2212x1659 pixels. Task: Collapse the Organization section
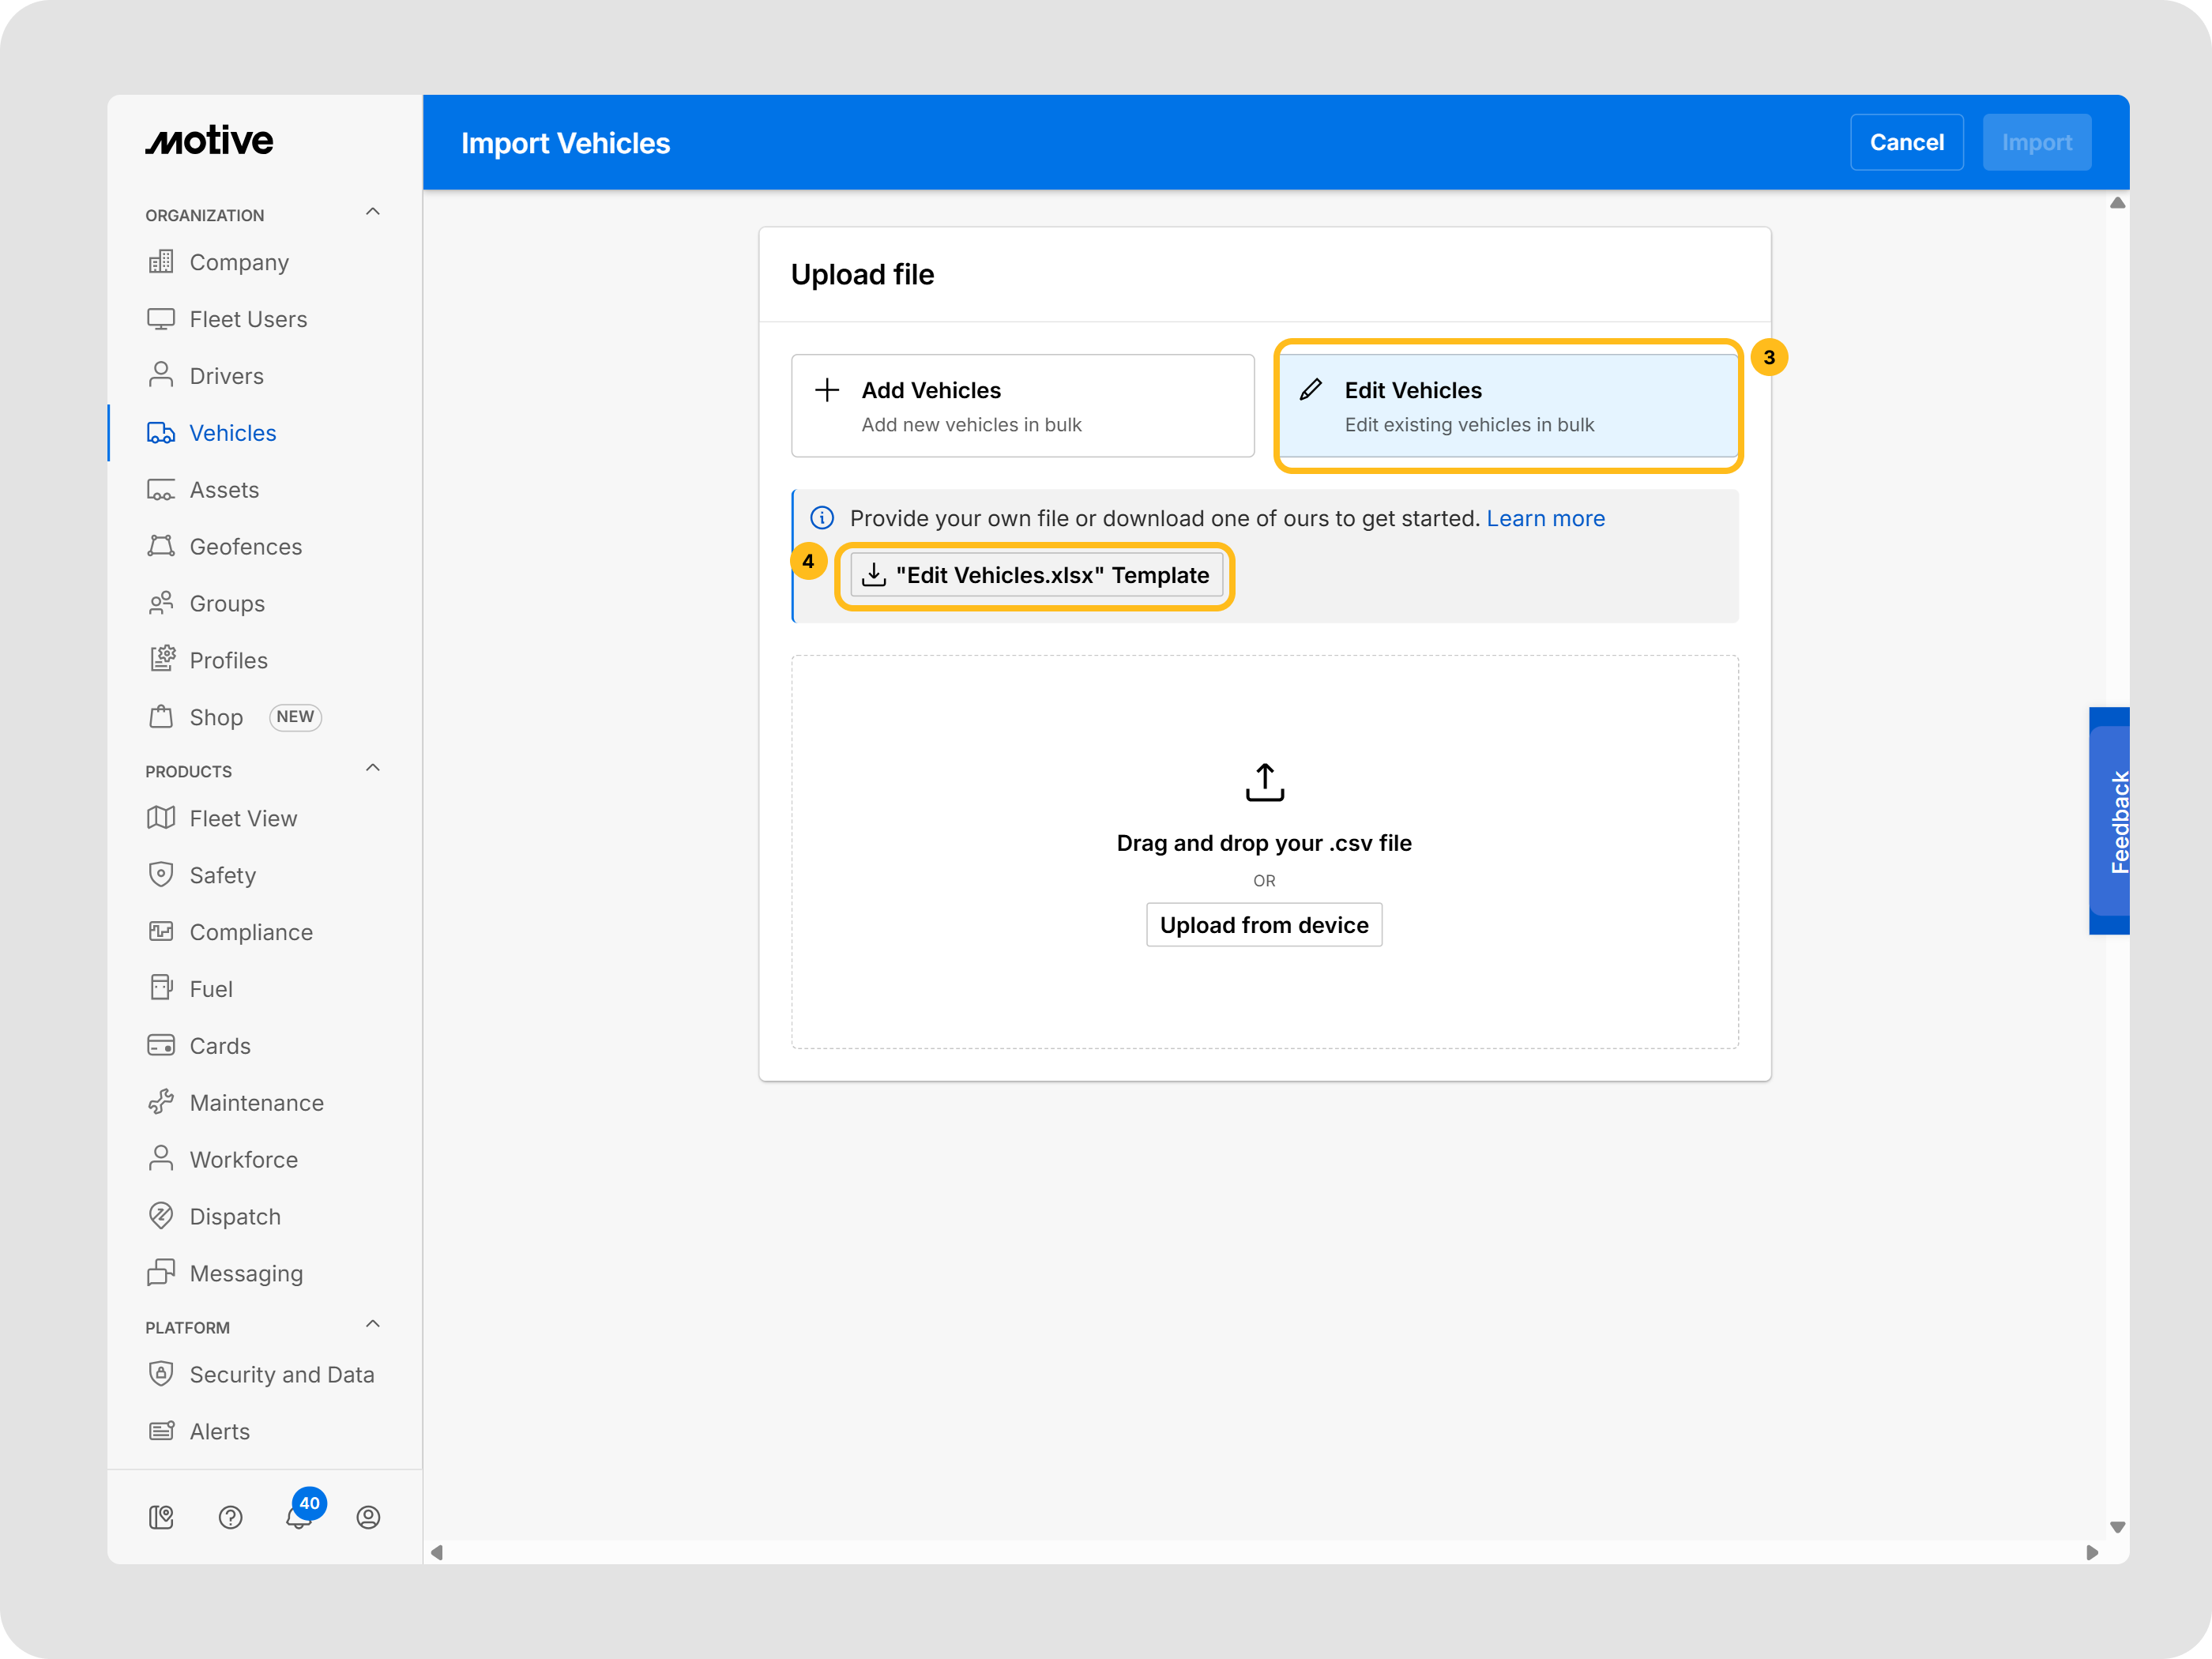(373, 212)
